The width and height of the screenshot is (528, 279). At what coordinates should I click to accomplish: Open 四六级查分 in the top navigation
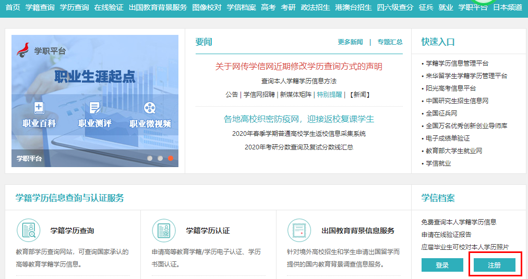(394, 7)
